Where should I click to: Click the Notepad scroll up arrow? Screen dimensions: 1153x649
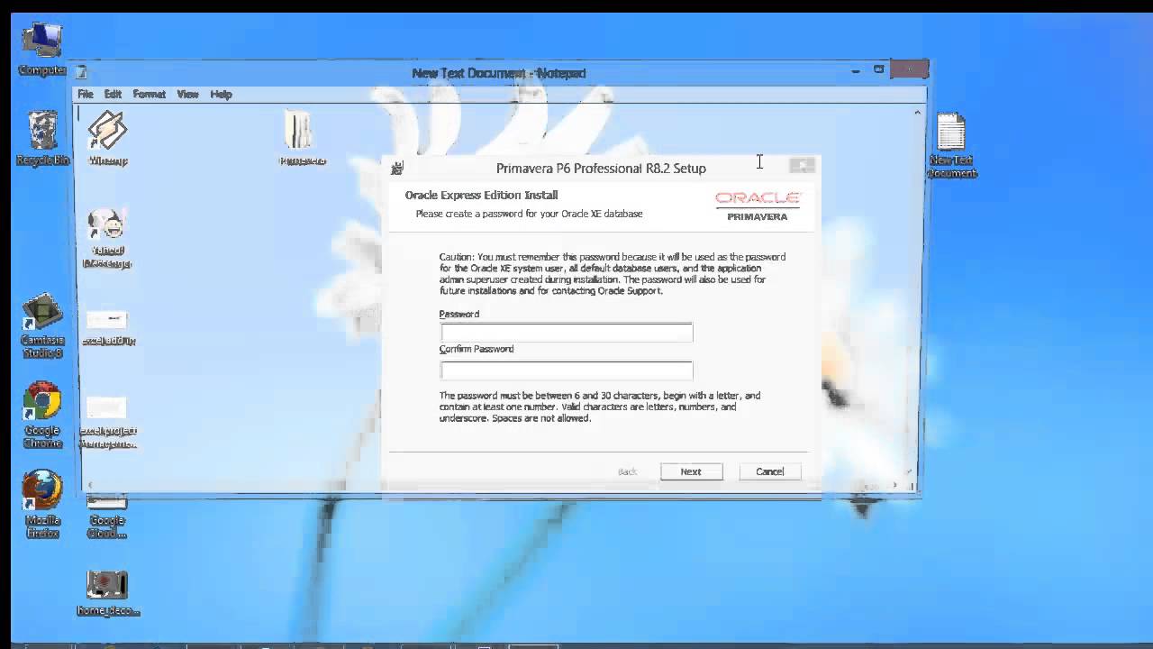[x=917, y=113]
